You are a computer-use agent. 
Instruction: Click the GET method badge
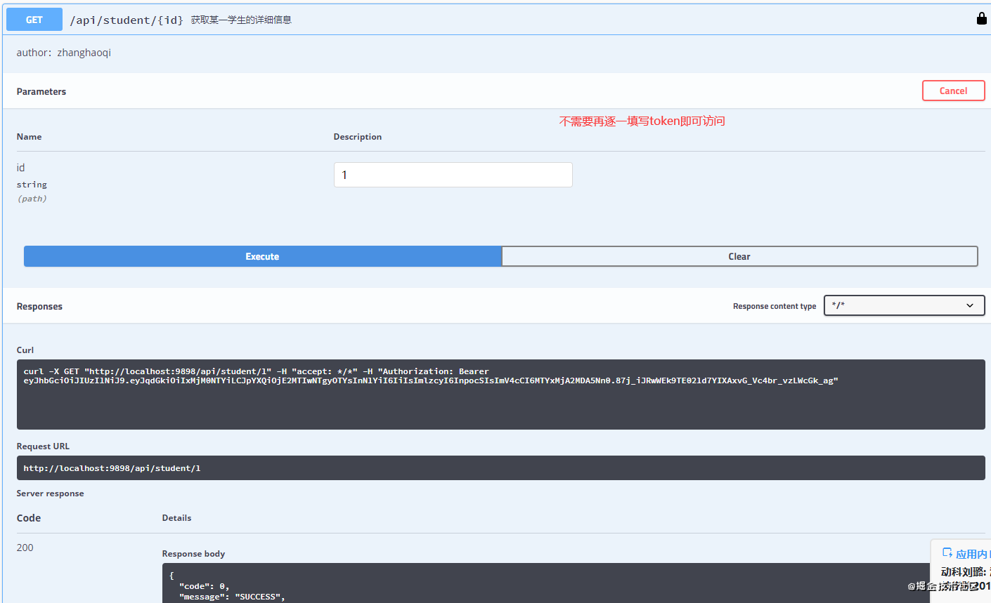34,20
